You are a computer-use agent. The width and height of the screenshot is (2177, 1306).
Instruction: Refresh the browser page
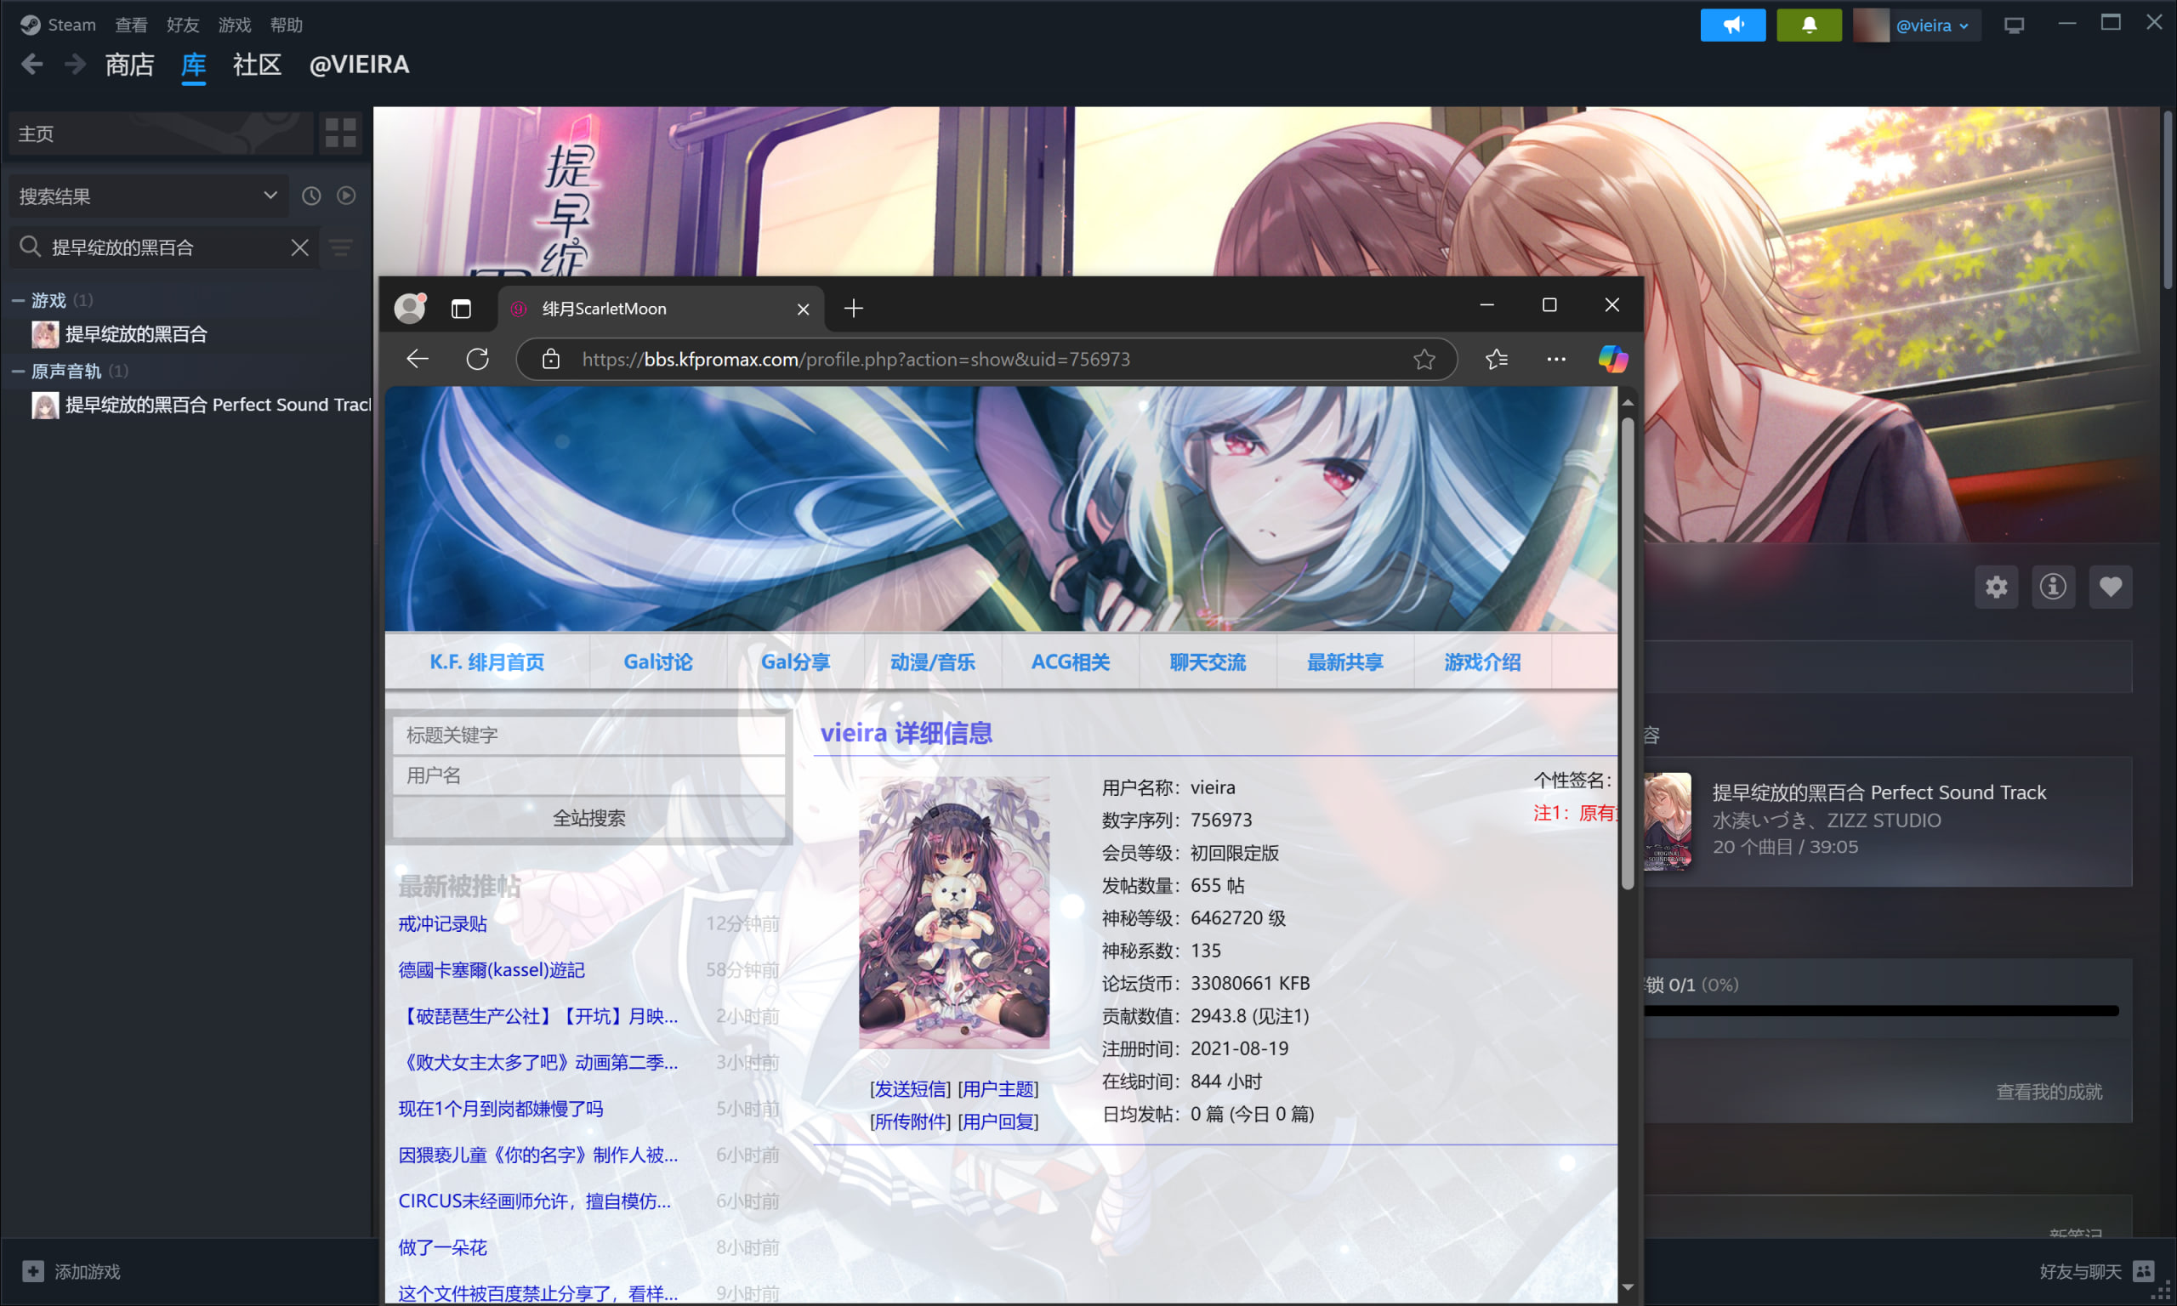tap(477, 359)
